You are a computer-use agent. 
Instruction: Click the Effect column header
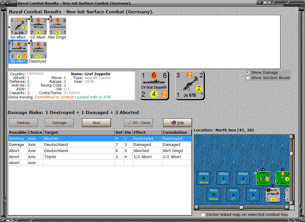pyautogui.click(x=147, y=132)
